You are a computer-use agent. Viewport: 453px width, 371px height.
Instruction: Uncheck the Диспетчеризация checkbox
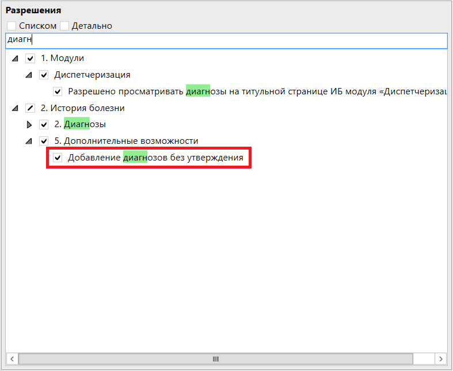[x=44, y=75]
